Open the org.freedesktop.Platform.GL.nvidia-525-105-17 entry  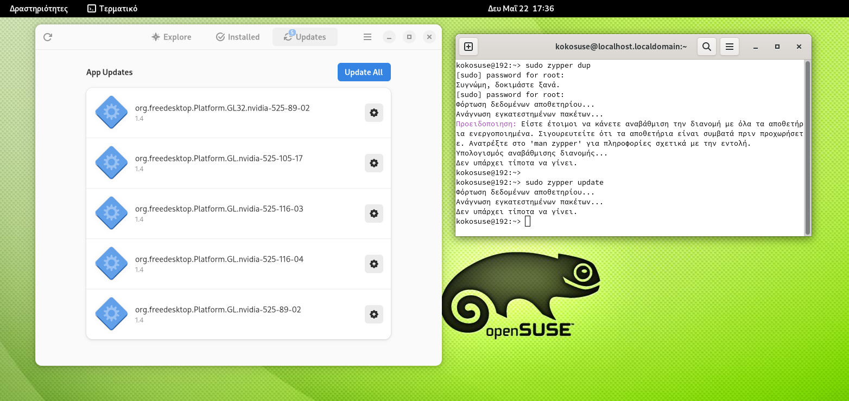coord(238,163)
